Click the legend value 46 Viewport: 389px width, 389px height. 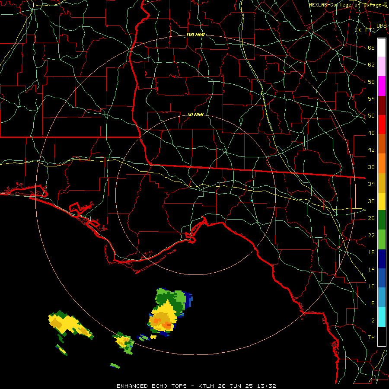371,133
